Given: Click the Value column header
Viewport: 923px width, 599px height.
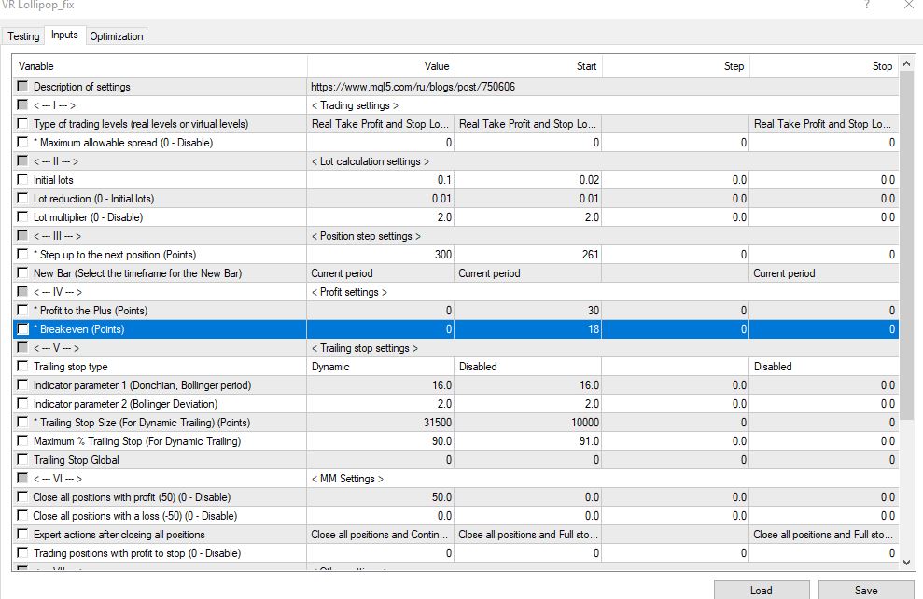Looking at the screenshot, I should point(381,66).
